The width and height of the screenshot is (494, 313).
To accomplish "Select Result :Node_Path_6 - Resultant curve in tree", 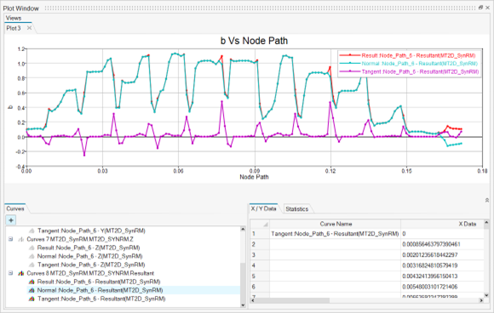I will 99,282.
